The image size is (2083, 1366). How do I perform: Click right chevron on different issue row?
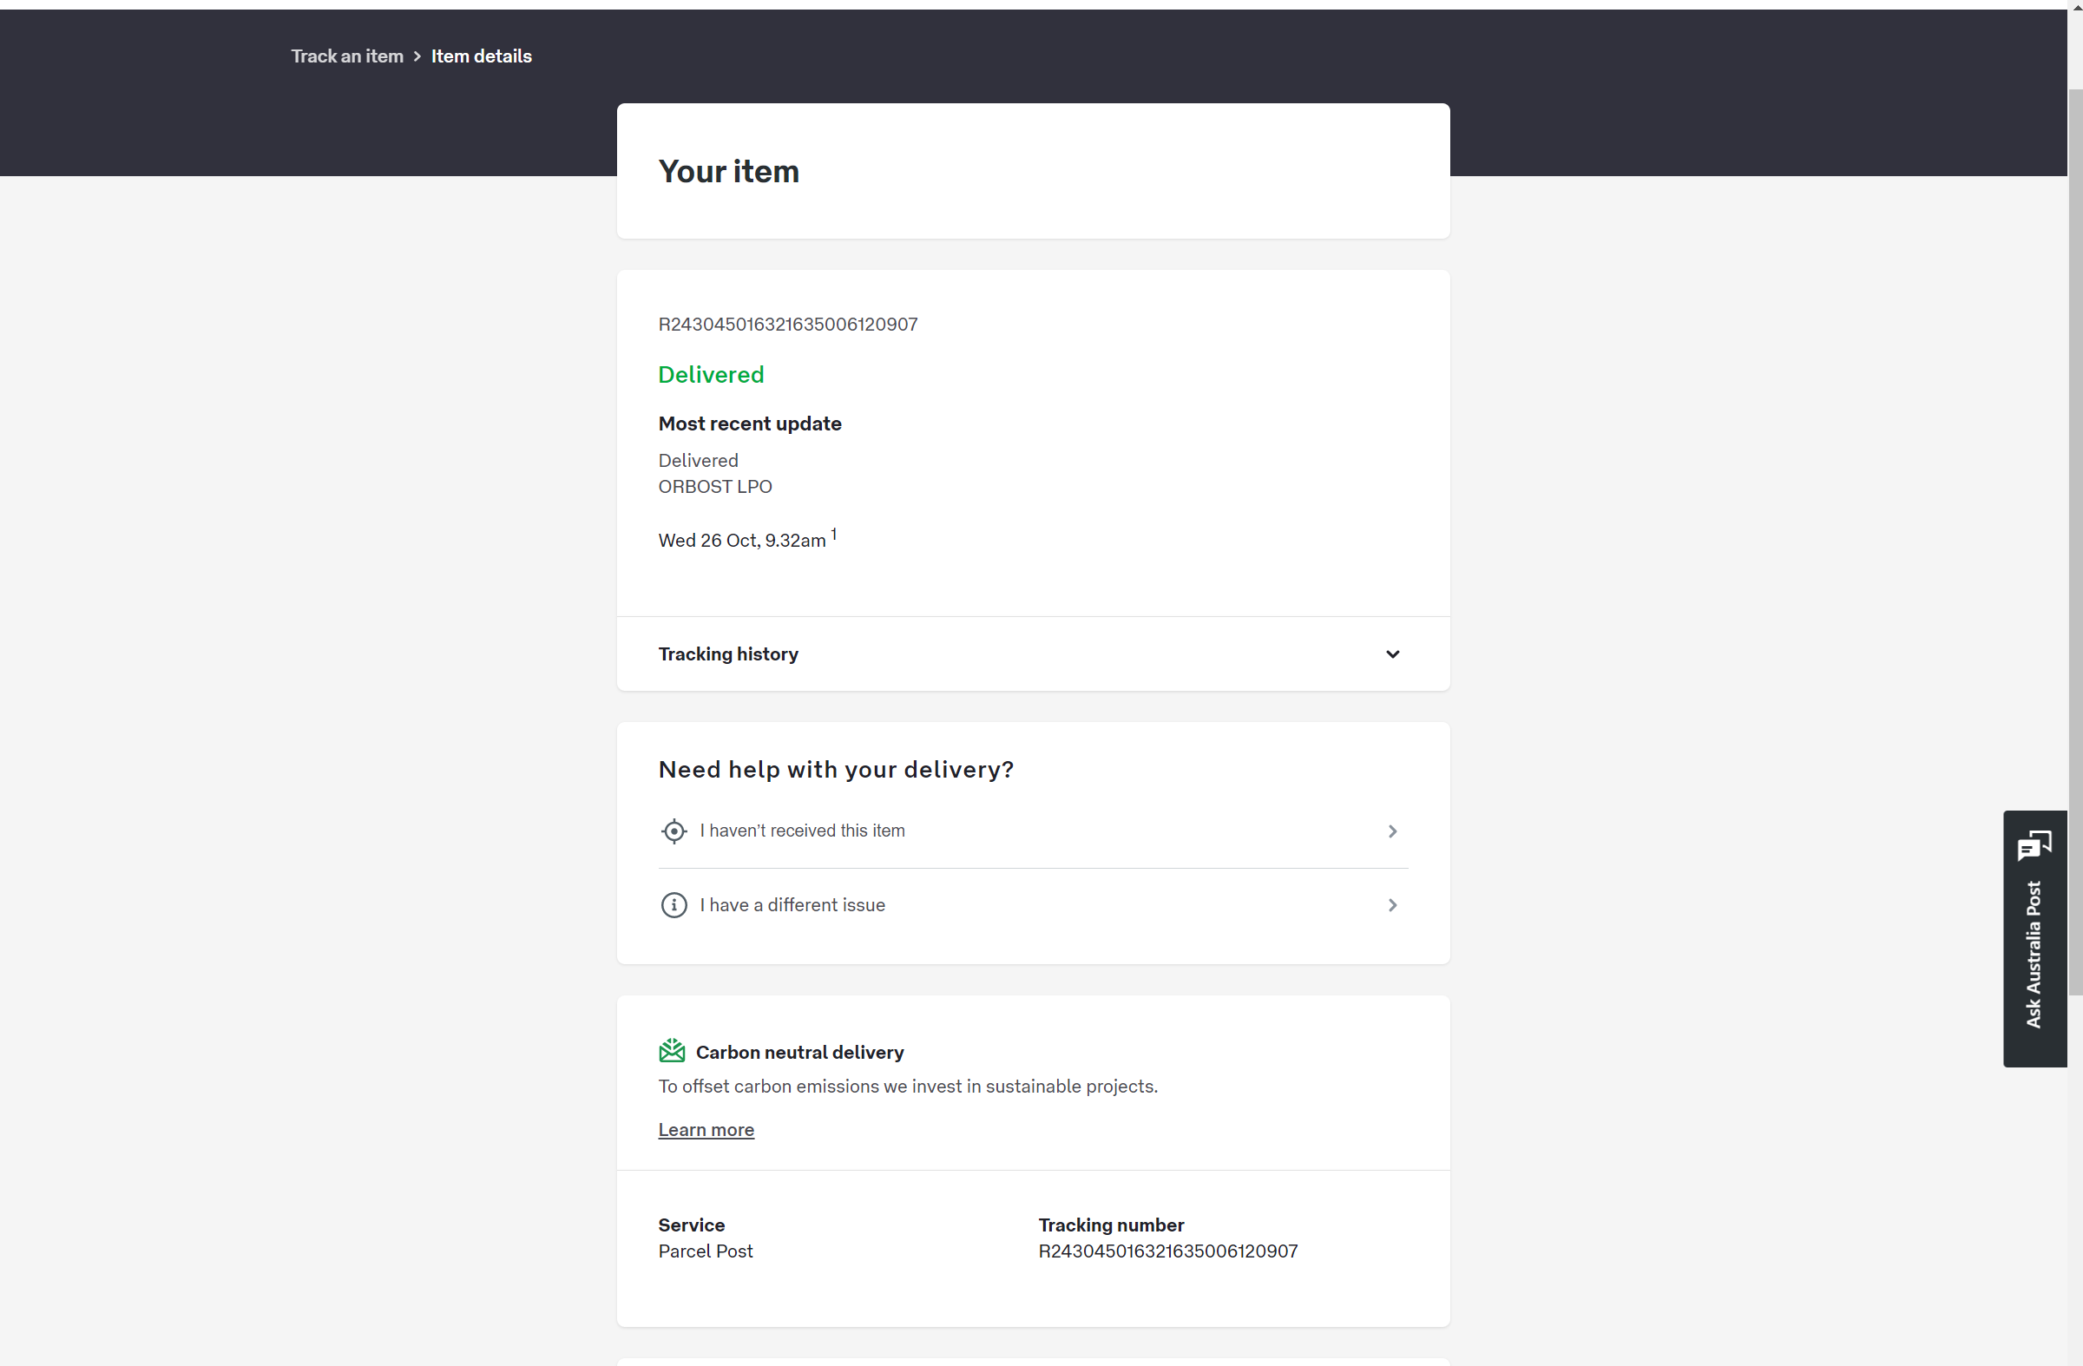pos(1391,905)
